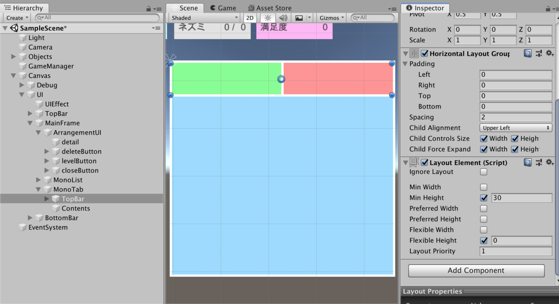Uncheck Child Controls Size Width
This screenshot has height=304, width=559.
484,139
